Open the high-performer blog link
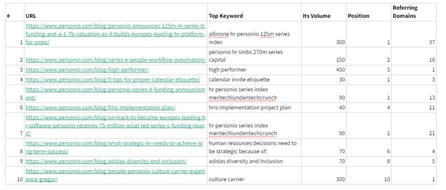This screenshot has width=446, height=190. coord(87,70)
